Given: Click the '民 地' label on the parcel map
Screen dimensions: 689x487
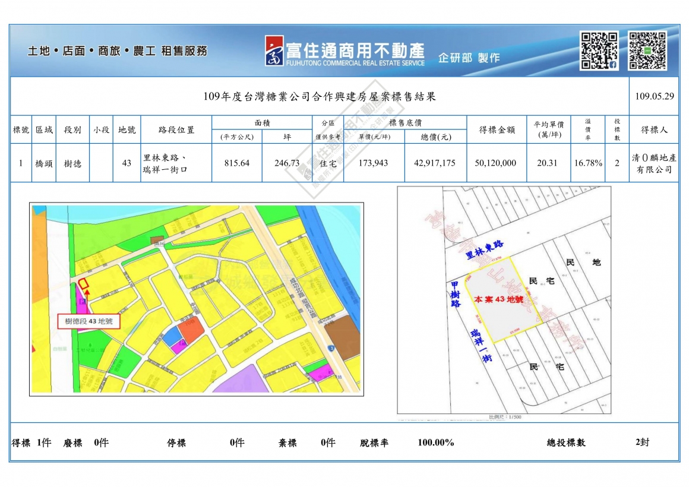Looking at the screenshot, I should tap(583, 263).
